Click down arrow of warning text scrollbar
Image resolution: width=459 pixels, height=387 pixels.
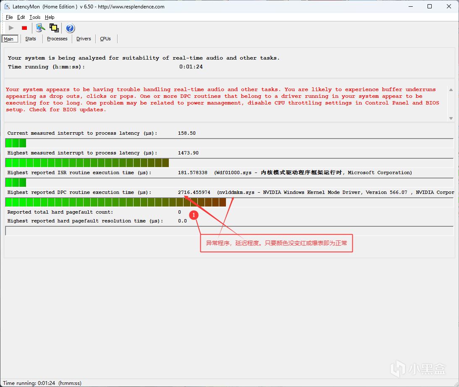coord(451,118)
